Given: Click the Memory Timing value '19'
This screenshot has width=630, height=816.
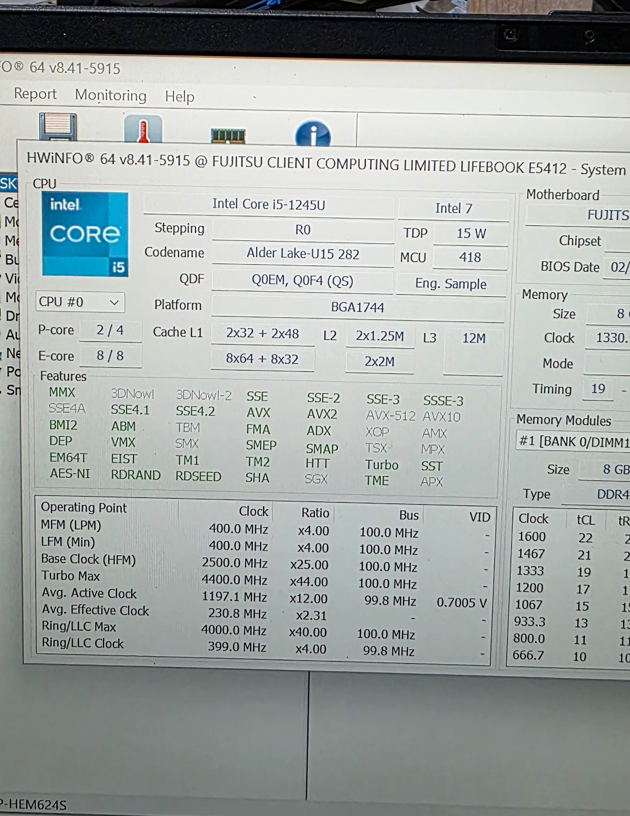Looking at the screenshot, I should (x=598, y=389).
